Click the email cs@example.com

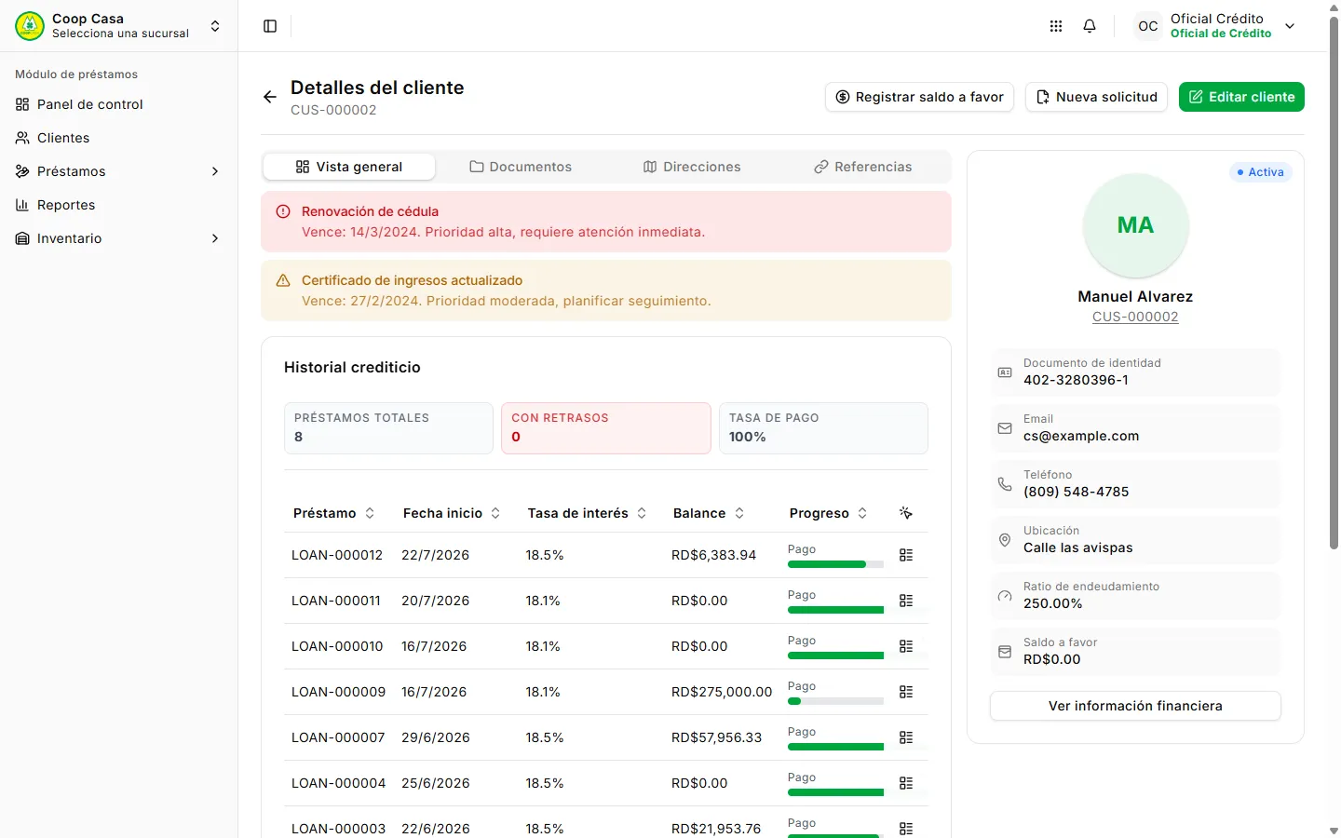click(1081, 436)
